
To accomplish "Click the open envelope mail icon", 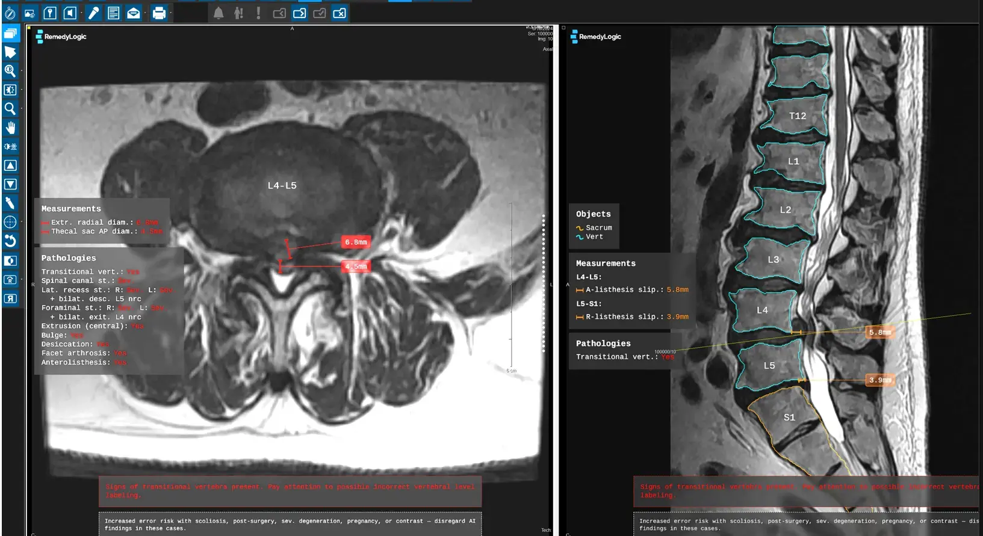I will [x=134, y=13].
